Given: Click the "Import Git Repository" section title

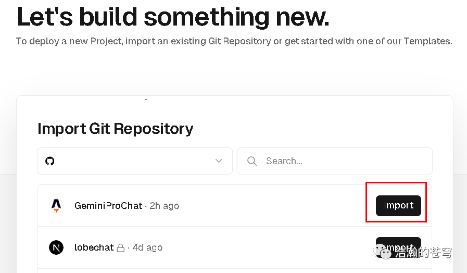Looking at the screenshot, I should coord(115,128).
